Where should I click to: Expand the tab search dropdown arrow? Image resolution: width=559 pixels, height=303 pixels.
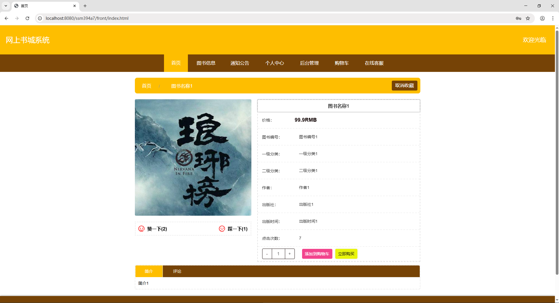coord(6,6)
